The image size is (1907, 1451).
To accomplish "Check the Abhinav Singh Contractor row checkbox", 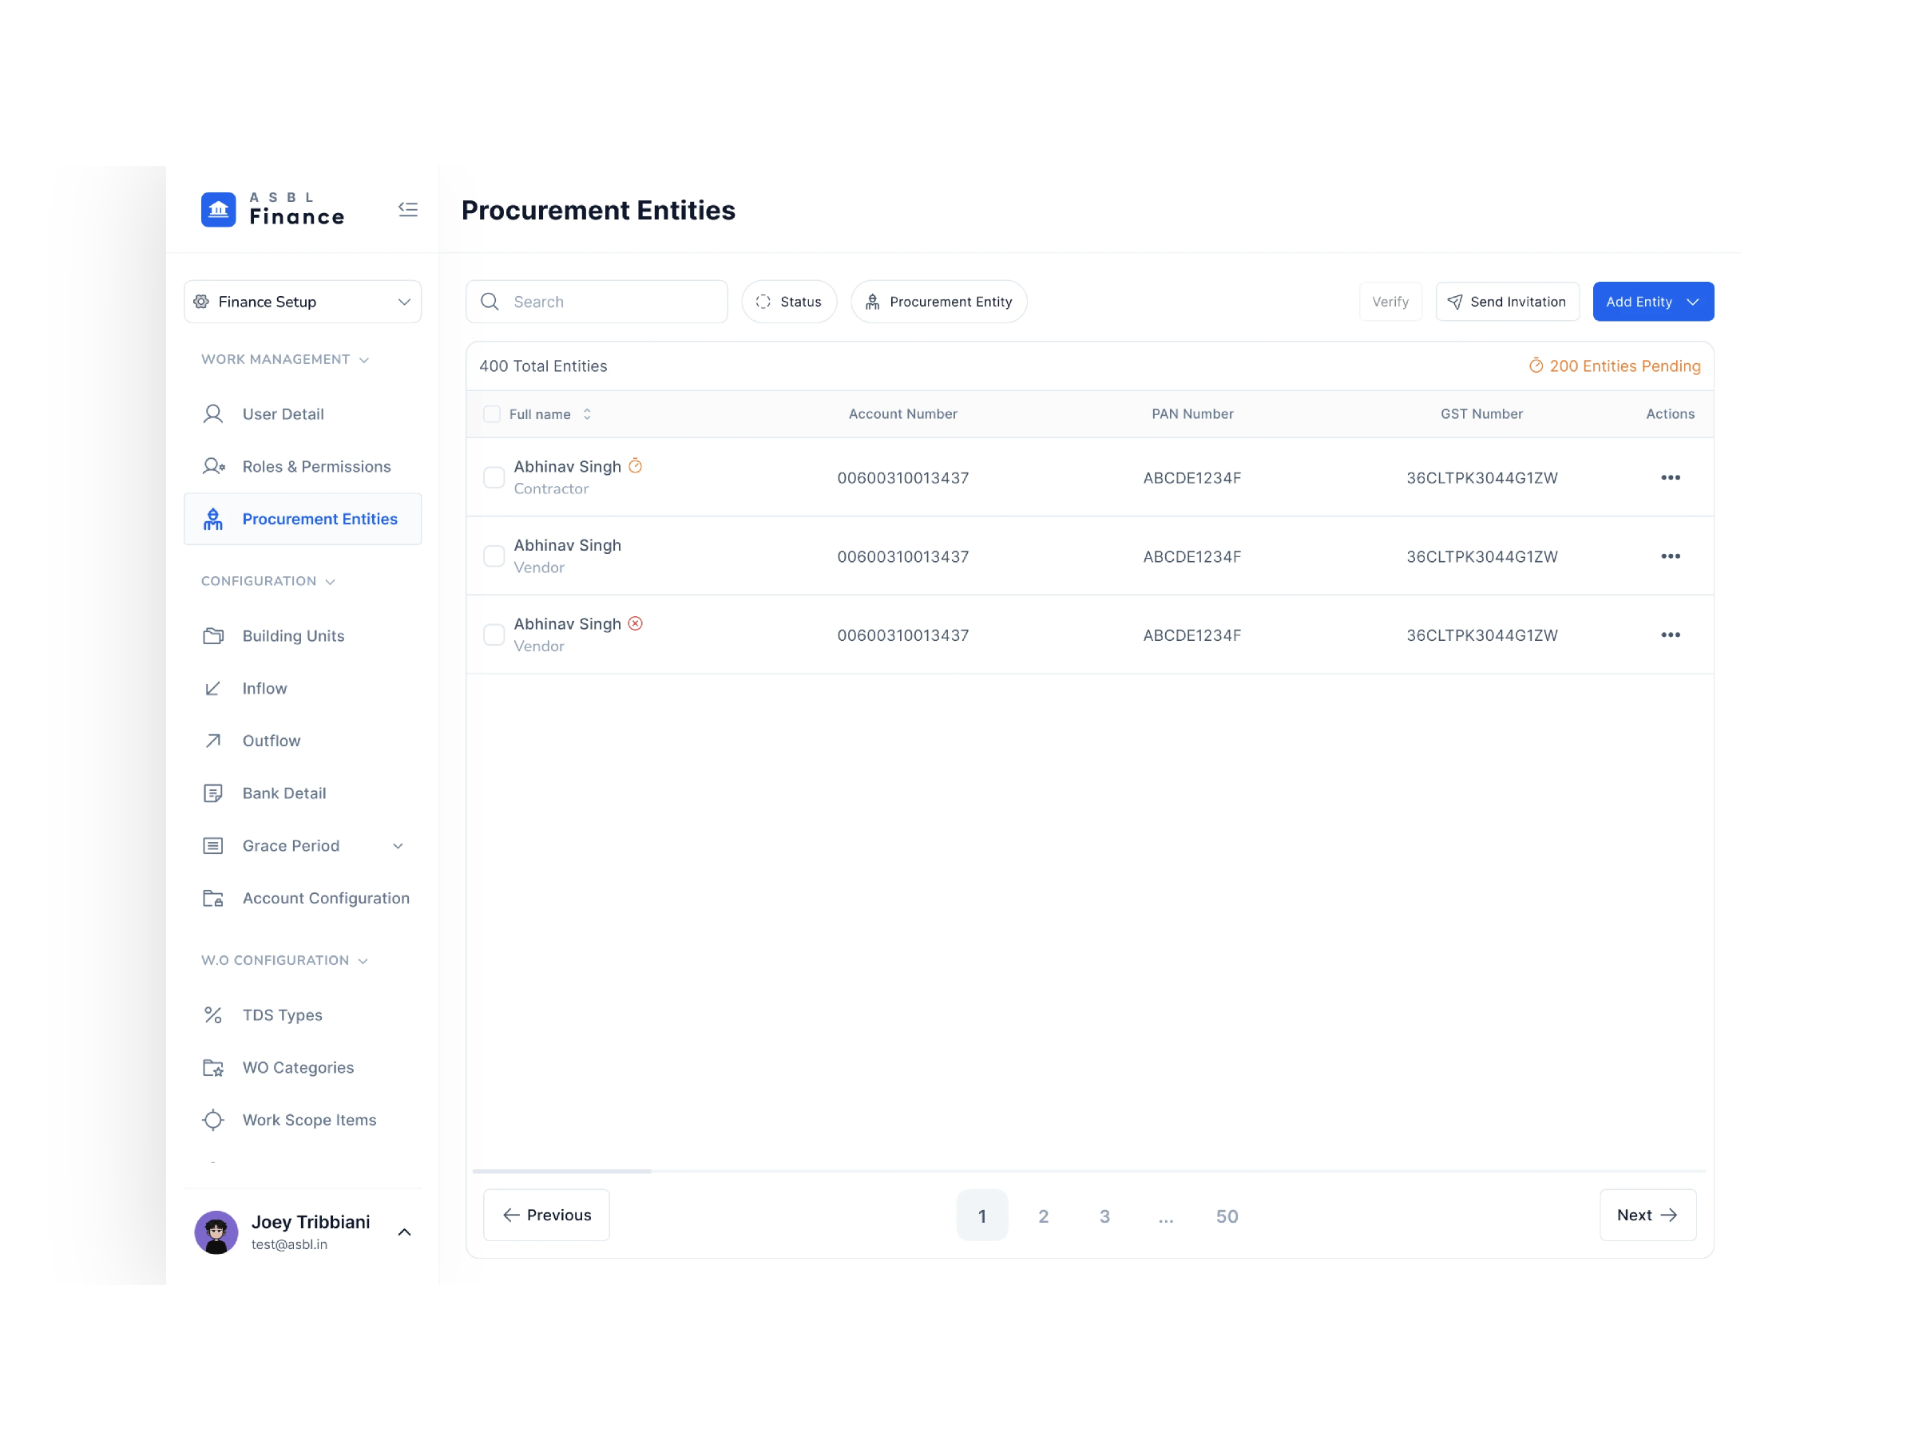I will tap(494, 477).
